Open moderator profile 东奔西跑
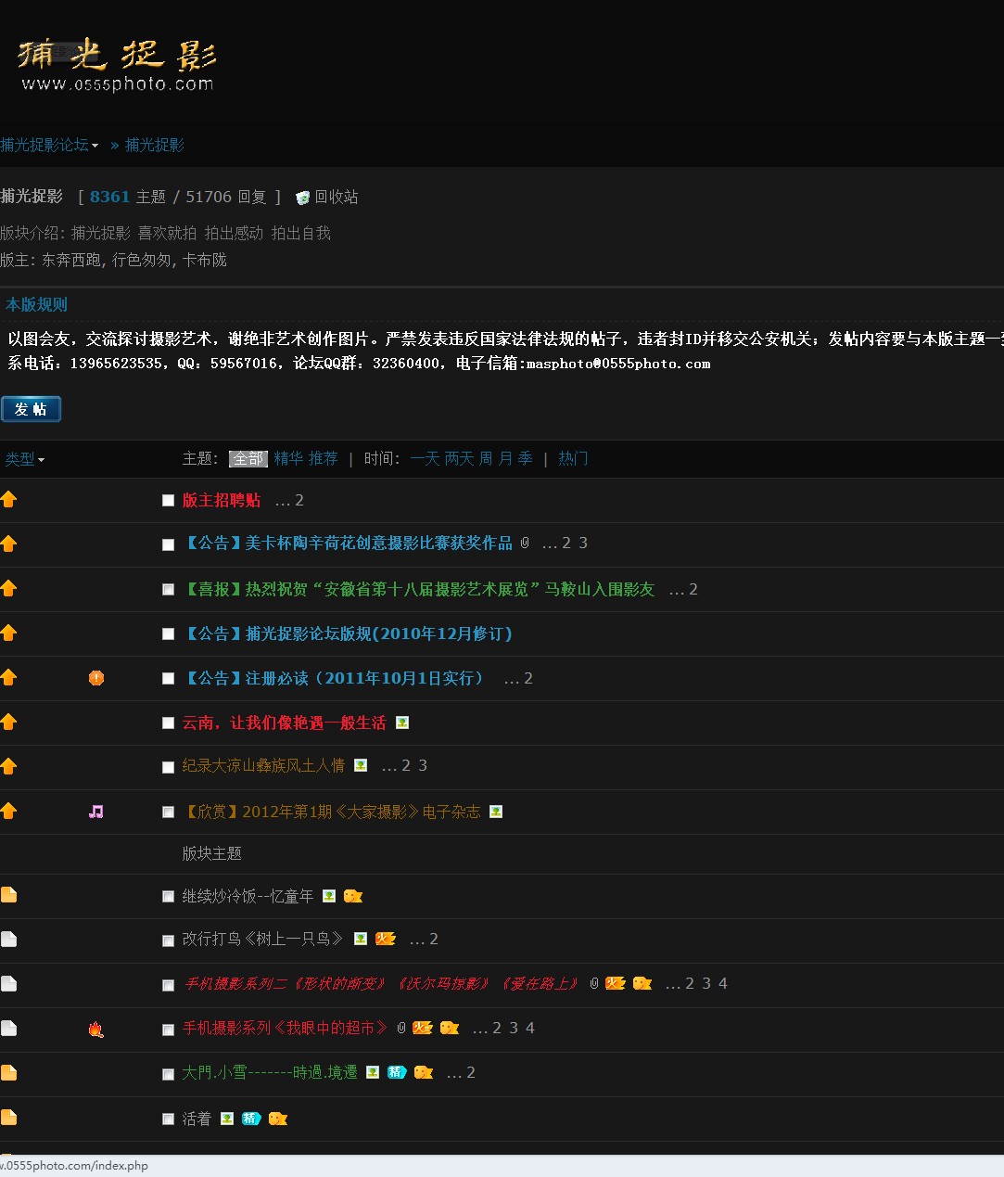Image resolution: width=1004 pixels, height=1177 pixels. click(x=71, y=260)
